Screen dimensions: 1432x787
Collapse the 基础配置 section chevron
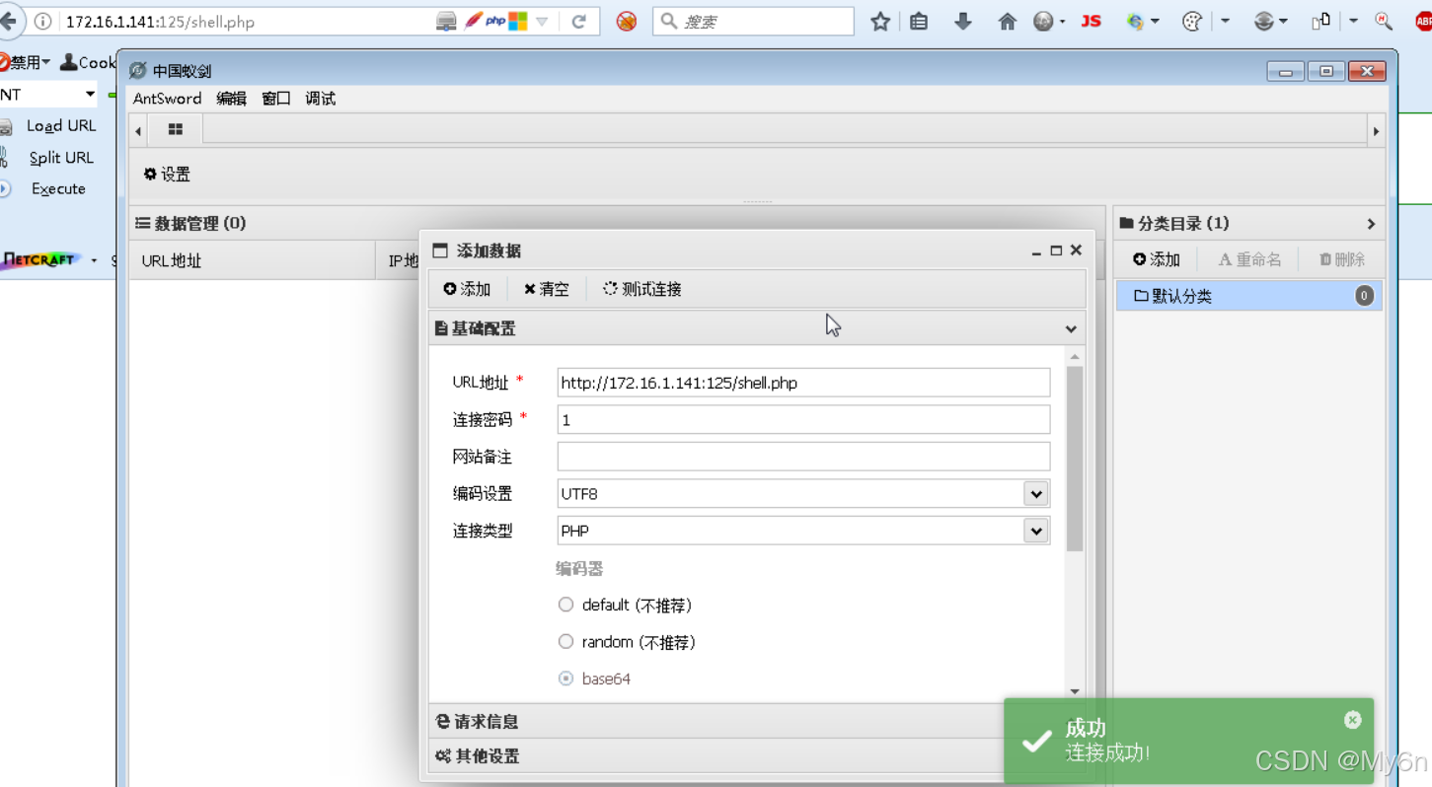(x=1071, y=328)
